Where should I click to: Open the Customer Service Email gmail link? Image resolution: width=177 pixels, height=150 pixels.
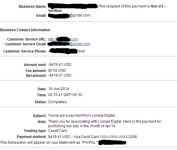pos(69,44)
